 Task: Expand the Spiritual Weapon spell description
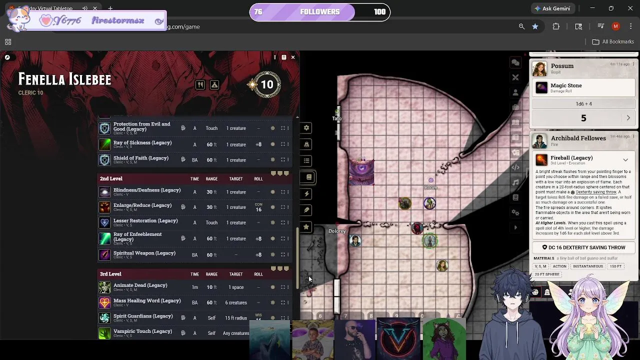tap(282, 254)
